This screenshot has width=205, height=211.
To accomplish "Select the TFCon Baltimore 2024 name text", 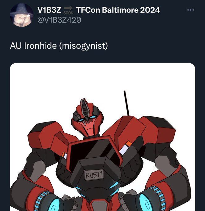I will [x=118, y=10].
